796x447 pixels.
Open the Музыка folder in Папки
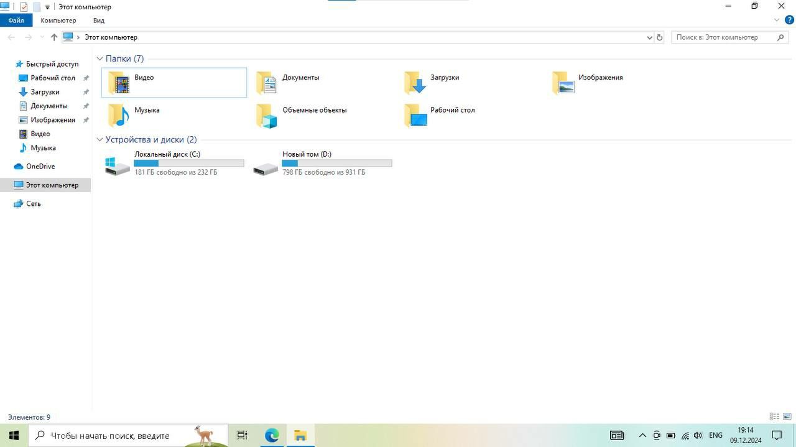coord(174,115)
